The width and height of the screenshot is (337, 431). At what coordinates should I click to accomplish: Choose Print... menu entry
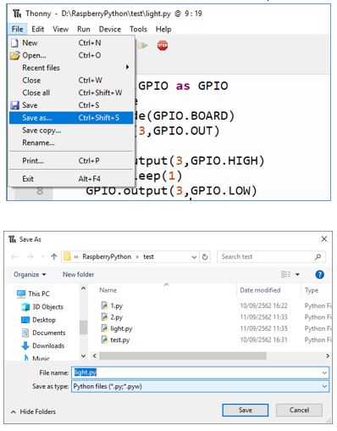click(x=71, y=161)
